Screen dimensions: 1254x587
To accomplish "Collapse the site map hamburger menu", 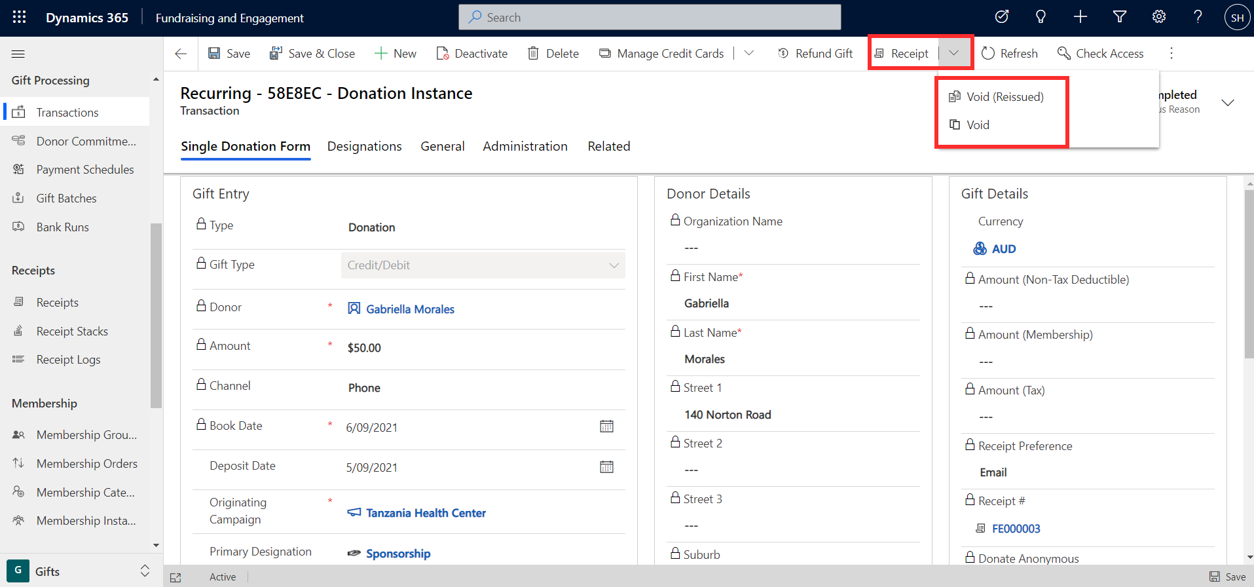I will (x=18, y=54).
